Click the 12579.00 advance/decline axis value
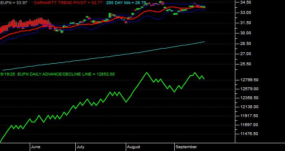Screen dimensions: 285x151 click(x=249, y=89)
